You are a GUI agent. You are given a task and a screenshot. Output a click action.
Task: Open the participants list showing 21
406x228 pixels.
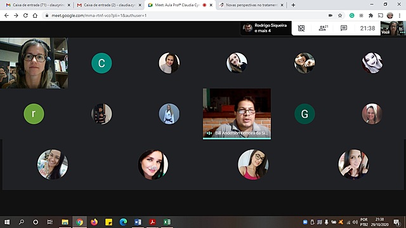pyautogui.click(x=323, y=28)
